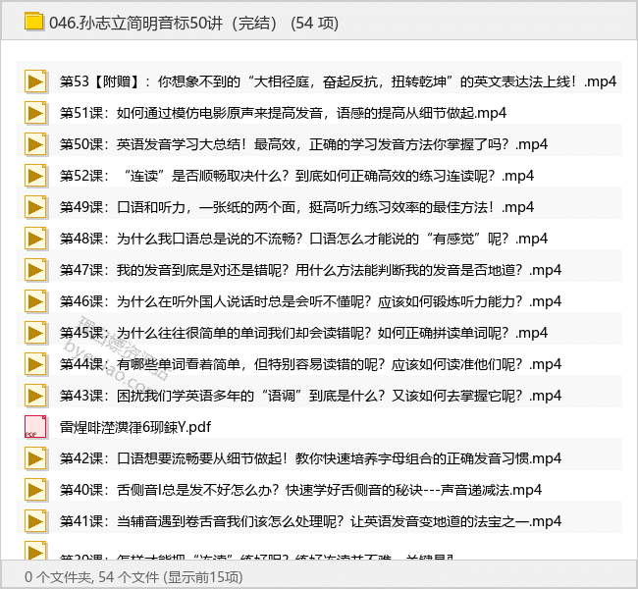
Task: Click video icon beside 第51课 file
Action: click(35, 113)
